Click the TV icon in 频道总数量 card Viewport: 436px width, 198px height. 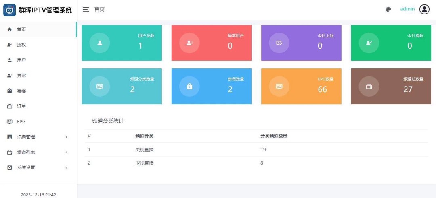(x=369, y=86)
